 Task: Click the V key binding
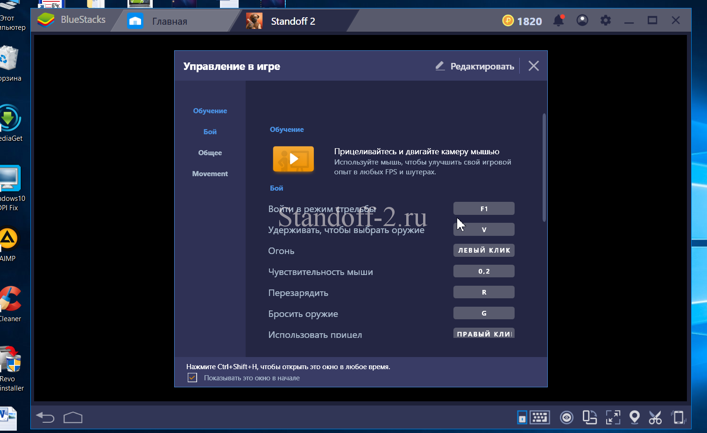pyautogui.click(x=484, y=229)
